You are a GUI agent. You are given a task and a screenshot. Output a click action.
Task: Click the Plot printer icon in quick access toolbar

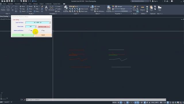[x=12, y=1]
